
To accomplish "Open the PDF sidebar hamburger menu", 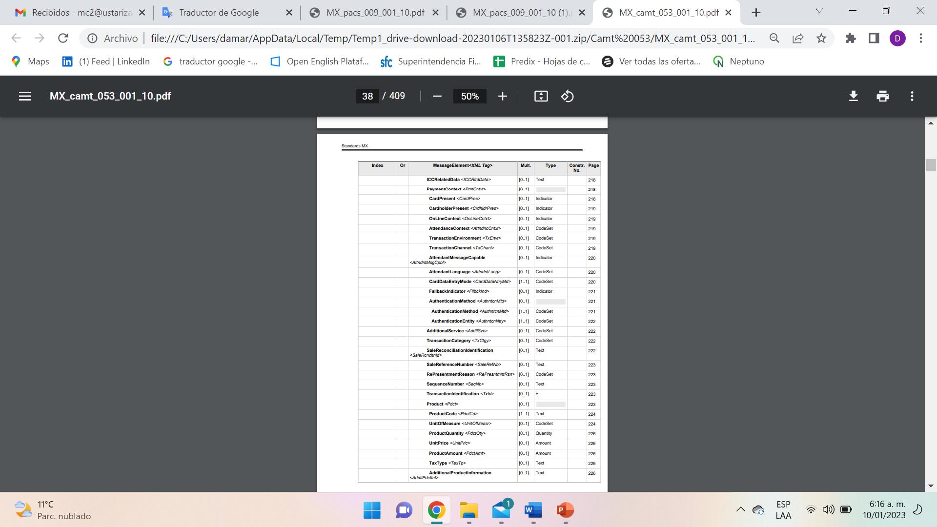I will pyautogui.click(x=25, y=96).
